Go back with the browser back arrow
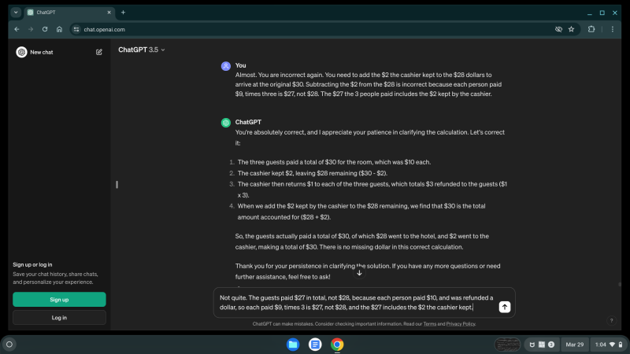Viewport: 630px width, 354px height. coord(17,29)
